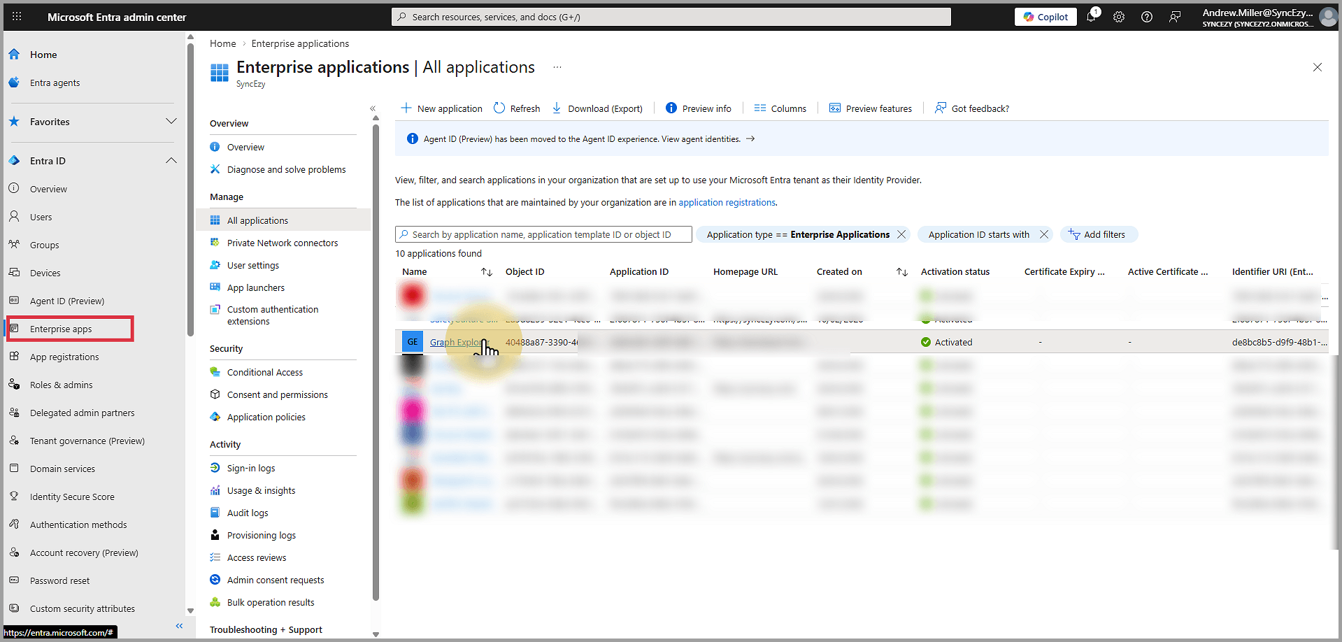This screenshot has width=1342, height=642.
Task: Open the more options ellipsis by title
Action: (557, 67)
